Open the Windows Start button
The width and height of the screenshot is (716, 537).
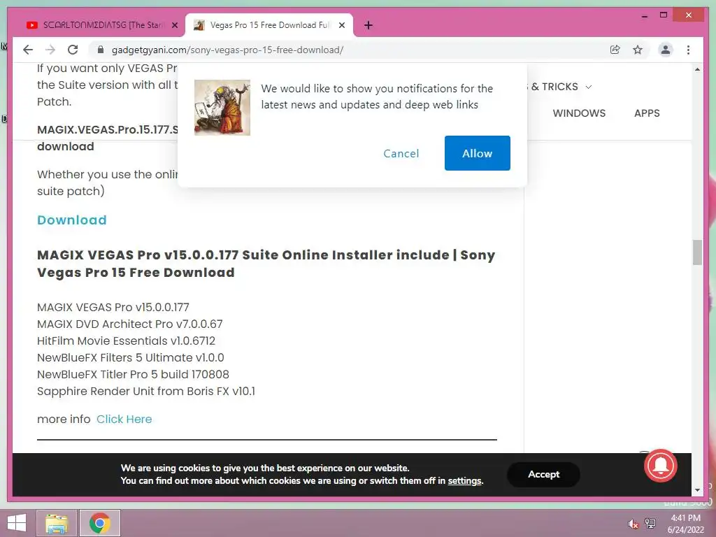[x=17, y=523]
